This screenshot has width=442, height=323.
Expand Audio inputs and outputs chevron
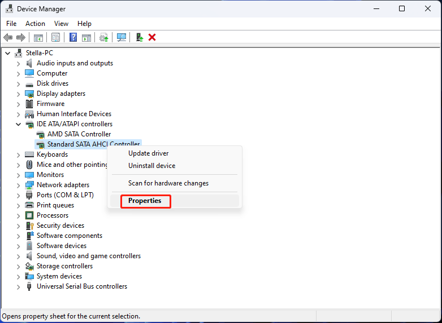(18, 64)
